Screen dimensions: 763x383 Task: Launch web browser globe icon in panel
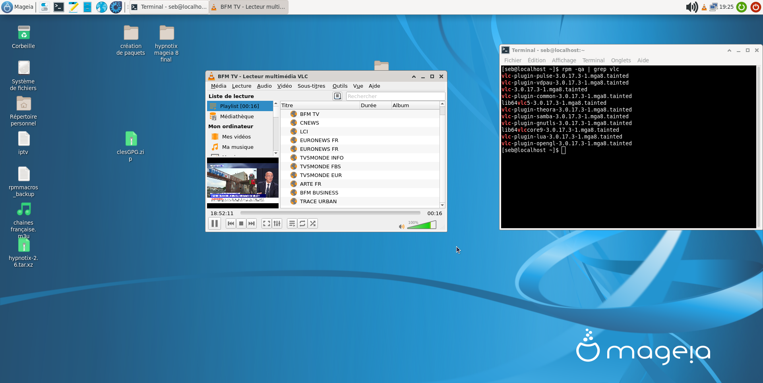(x=102, y=7)
